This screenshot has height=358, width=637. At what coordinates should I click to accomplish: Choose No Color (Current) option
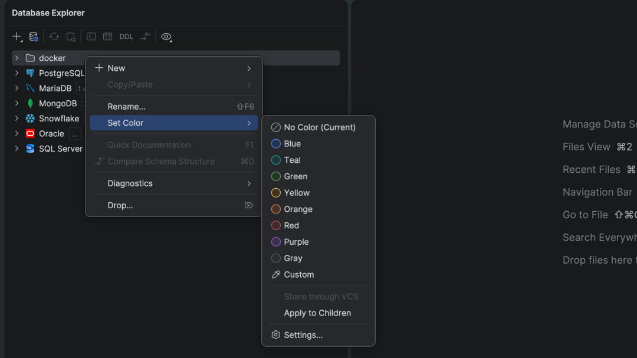(318, 127)
